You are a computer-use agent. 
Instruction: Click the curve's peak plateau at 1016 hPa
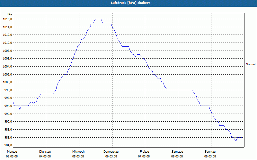click(98, 19)
